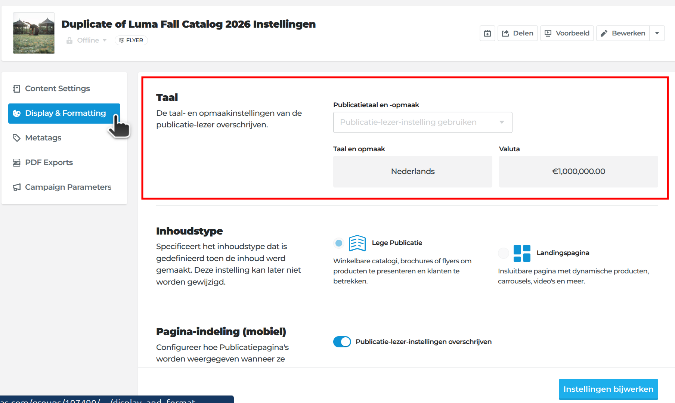Click the Content Settings notebook icon
The height and width of the screenshot is (403, 675).
pyautogui.click(x=16, y=89)
